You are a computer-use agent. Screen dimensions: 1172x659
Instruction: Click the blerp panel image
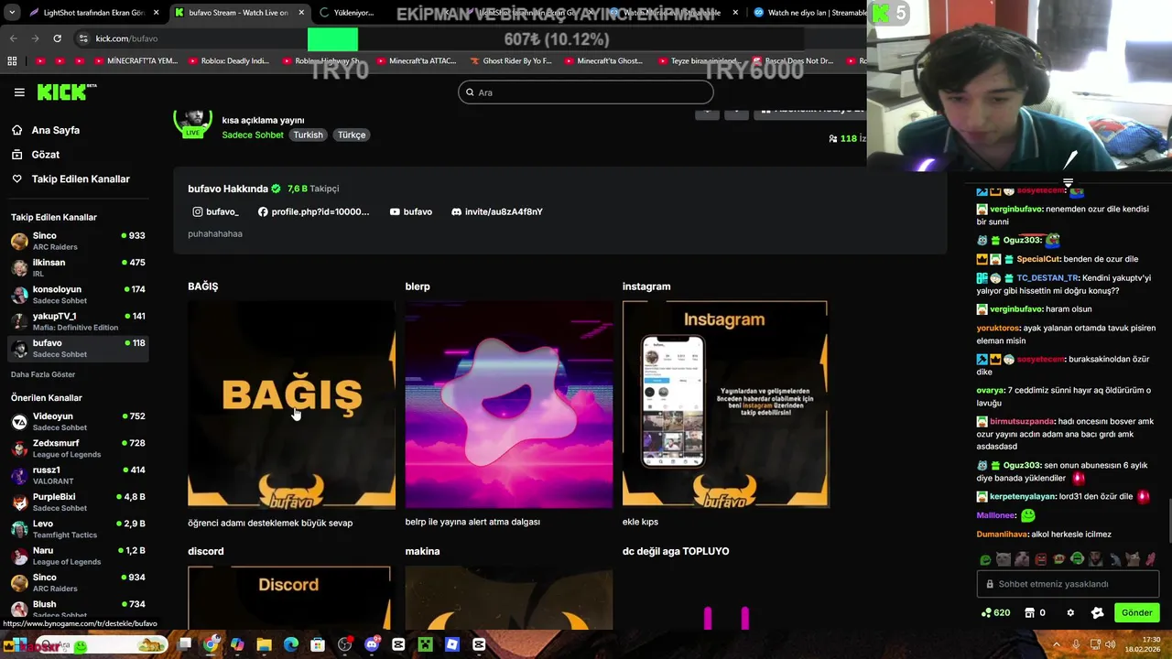tap(509, 405)
